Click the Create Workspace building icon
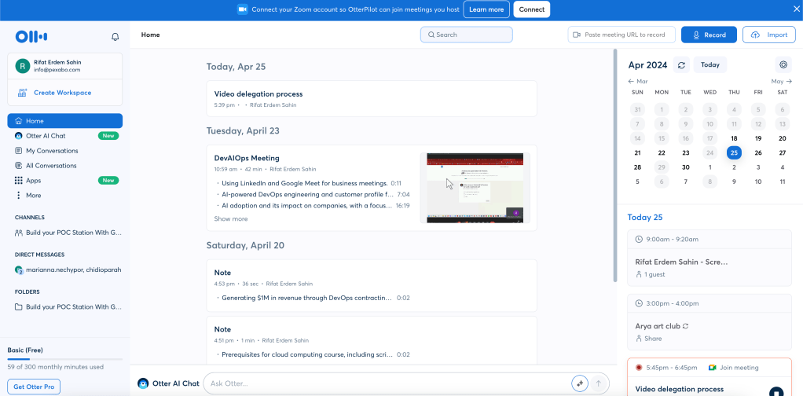The height and width of the screenshot is (396, 803). (x=23, y=93)
